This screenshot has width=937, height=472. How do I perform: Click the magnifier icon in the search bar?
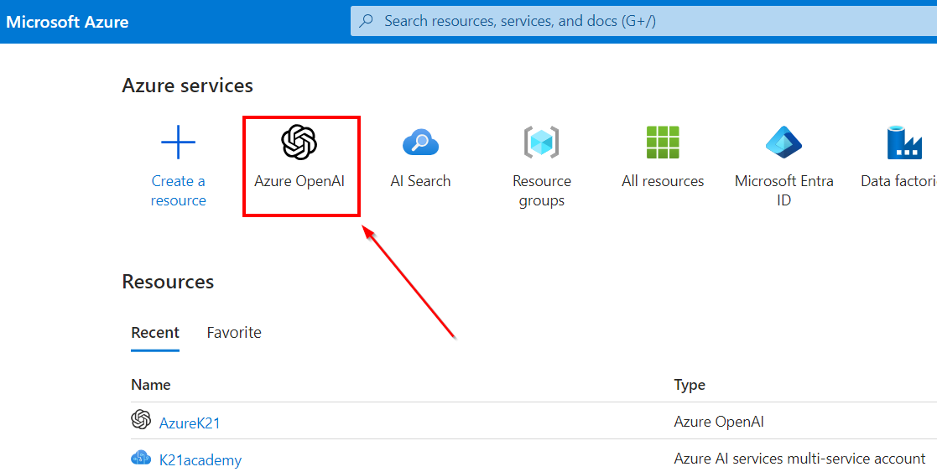(x=367, y=22)
